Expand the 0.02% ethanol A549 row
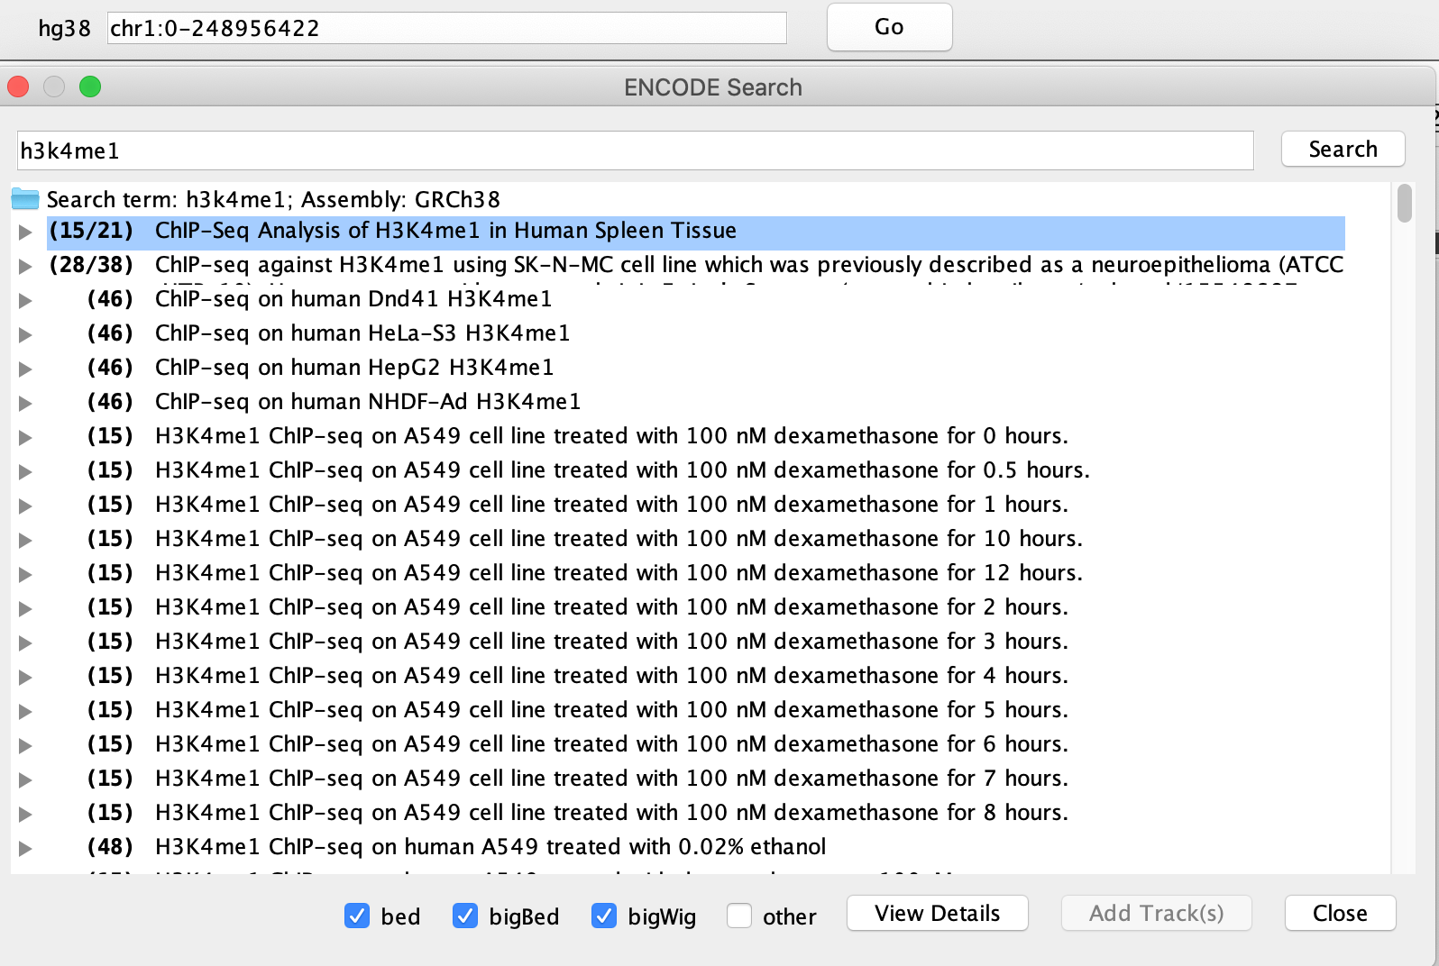 (x=25, y=848)
